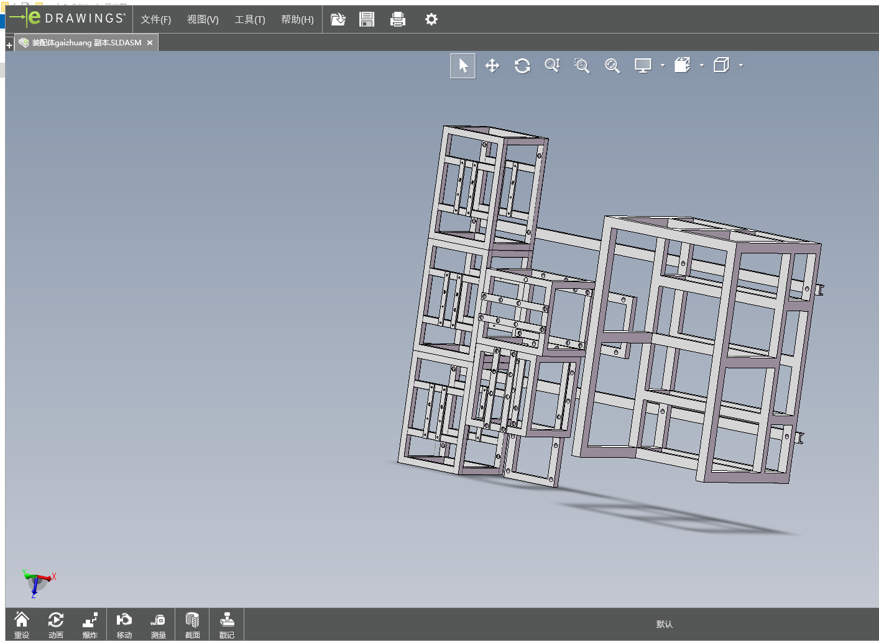879x641 pixels.
Task: Print the current drawing
Action: pos(398,19)
